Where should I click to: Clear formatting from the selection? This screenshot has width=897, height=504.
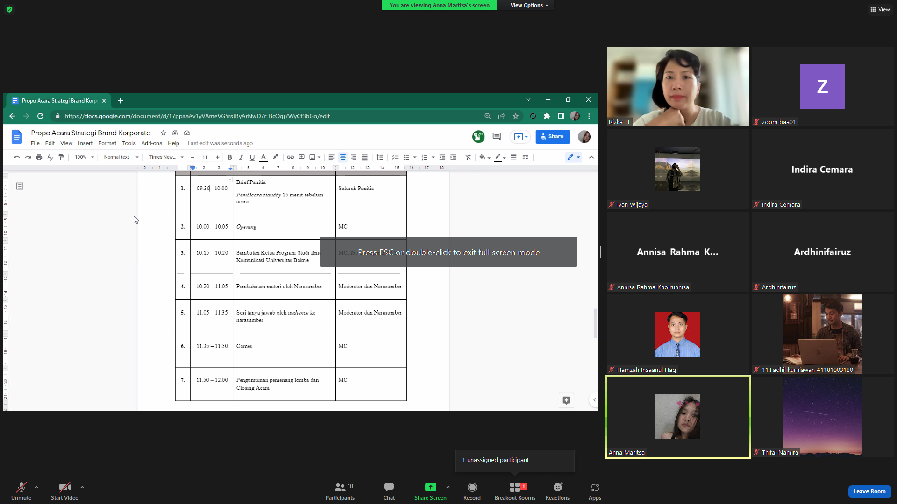click(468, 157)
